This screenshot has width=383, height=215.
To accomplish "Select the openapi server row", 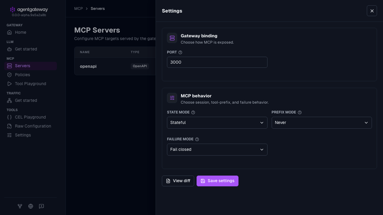I will pos(115,66).
